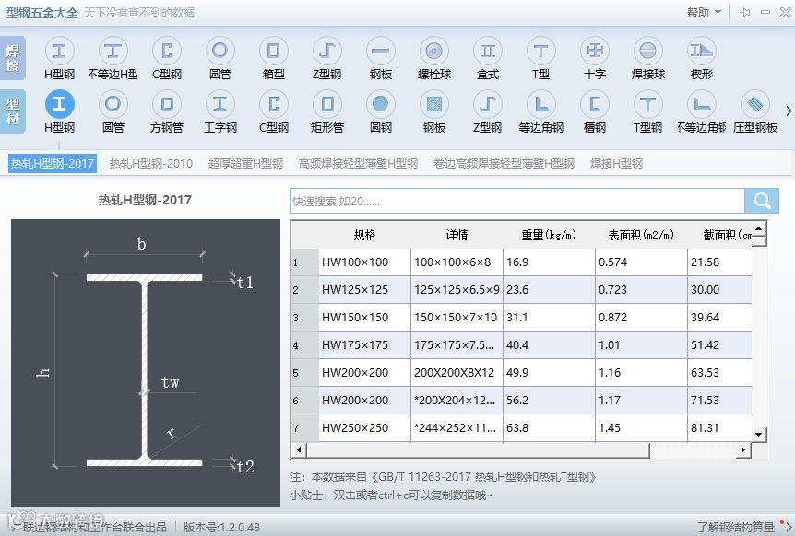Choose the 十字 cross section icon
795x536 pixels.
click(594, 52)
